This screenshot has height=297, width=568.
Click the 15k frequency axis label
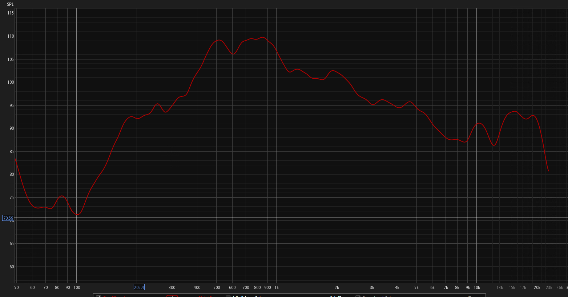[x=512, y=288]
